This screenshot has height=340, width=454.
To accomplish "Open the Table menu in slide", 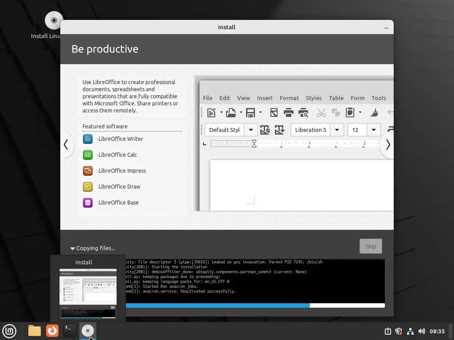I will 336,98.
